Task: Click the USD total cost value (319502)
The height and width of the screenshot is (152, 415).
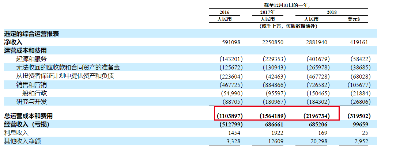Action: click(x=359, y=116)
